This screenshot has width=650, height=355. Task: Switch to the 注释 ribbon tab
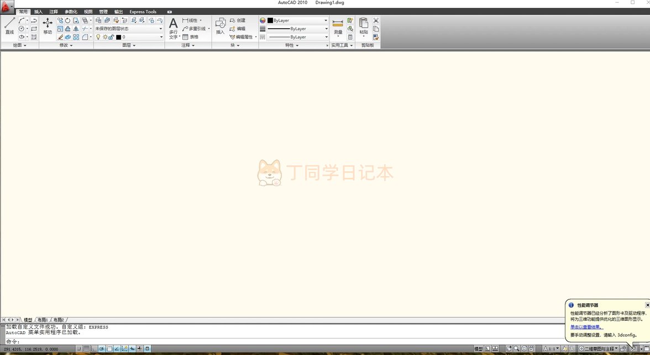54,12
